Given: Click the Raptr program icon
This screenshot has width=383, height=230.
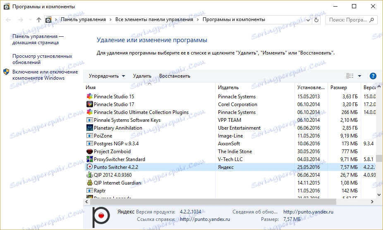Looking at the screenshot, I should coord(90,190).
